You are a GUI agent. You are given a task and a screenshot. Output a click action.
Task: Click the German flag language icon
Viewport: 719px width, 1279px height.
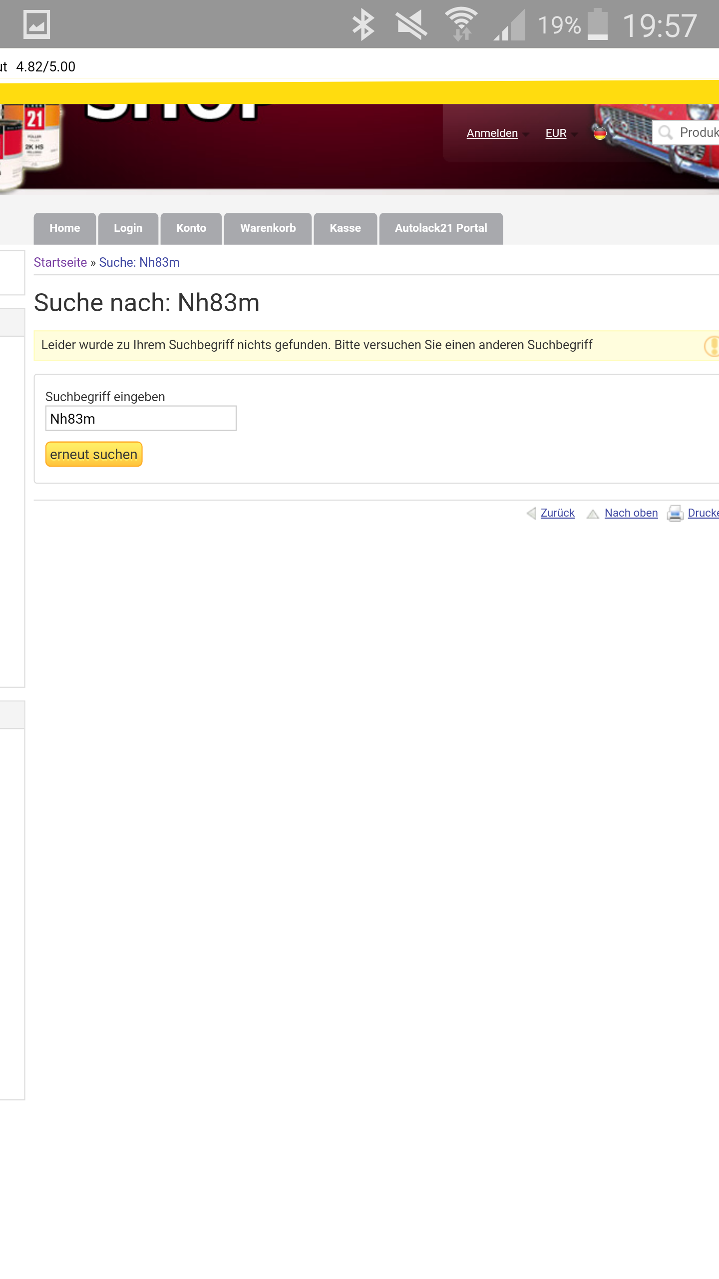click(600, 133)
